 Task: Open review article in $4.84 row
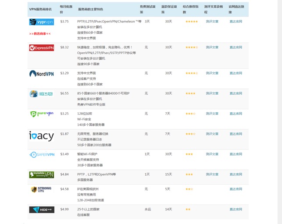pos(212,174)
